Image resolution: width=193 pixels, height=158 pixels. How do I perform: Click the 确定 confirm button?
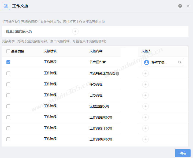[x=183, y=153]
